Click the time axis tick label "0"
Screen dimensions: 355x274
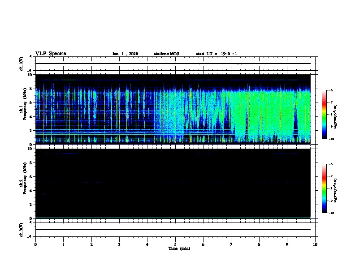click(35, 244)
